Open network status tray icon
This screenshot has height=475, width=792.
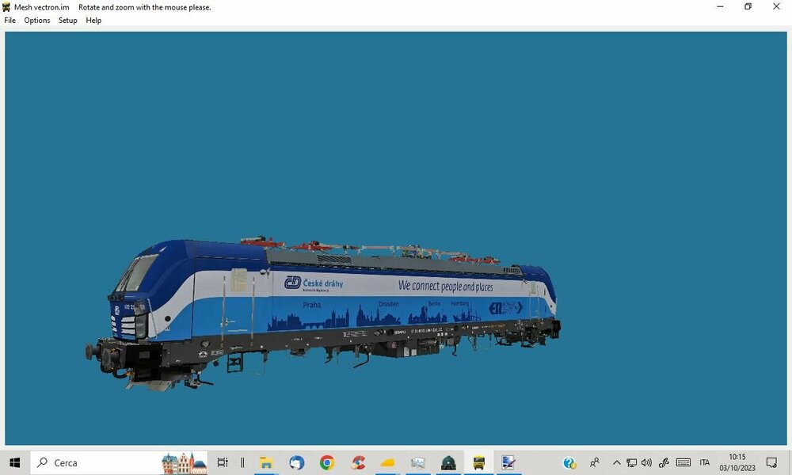click(631, 462)
